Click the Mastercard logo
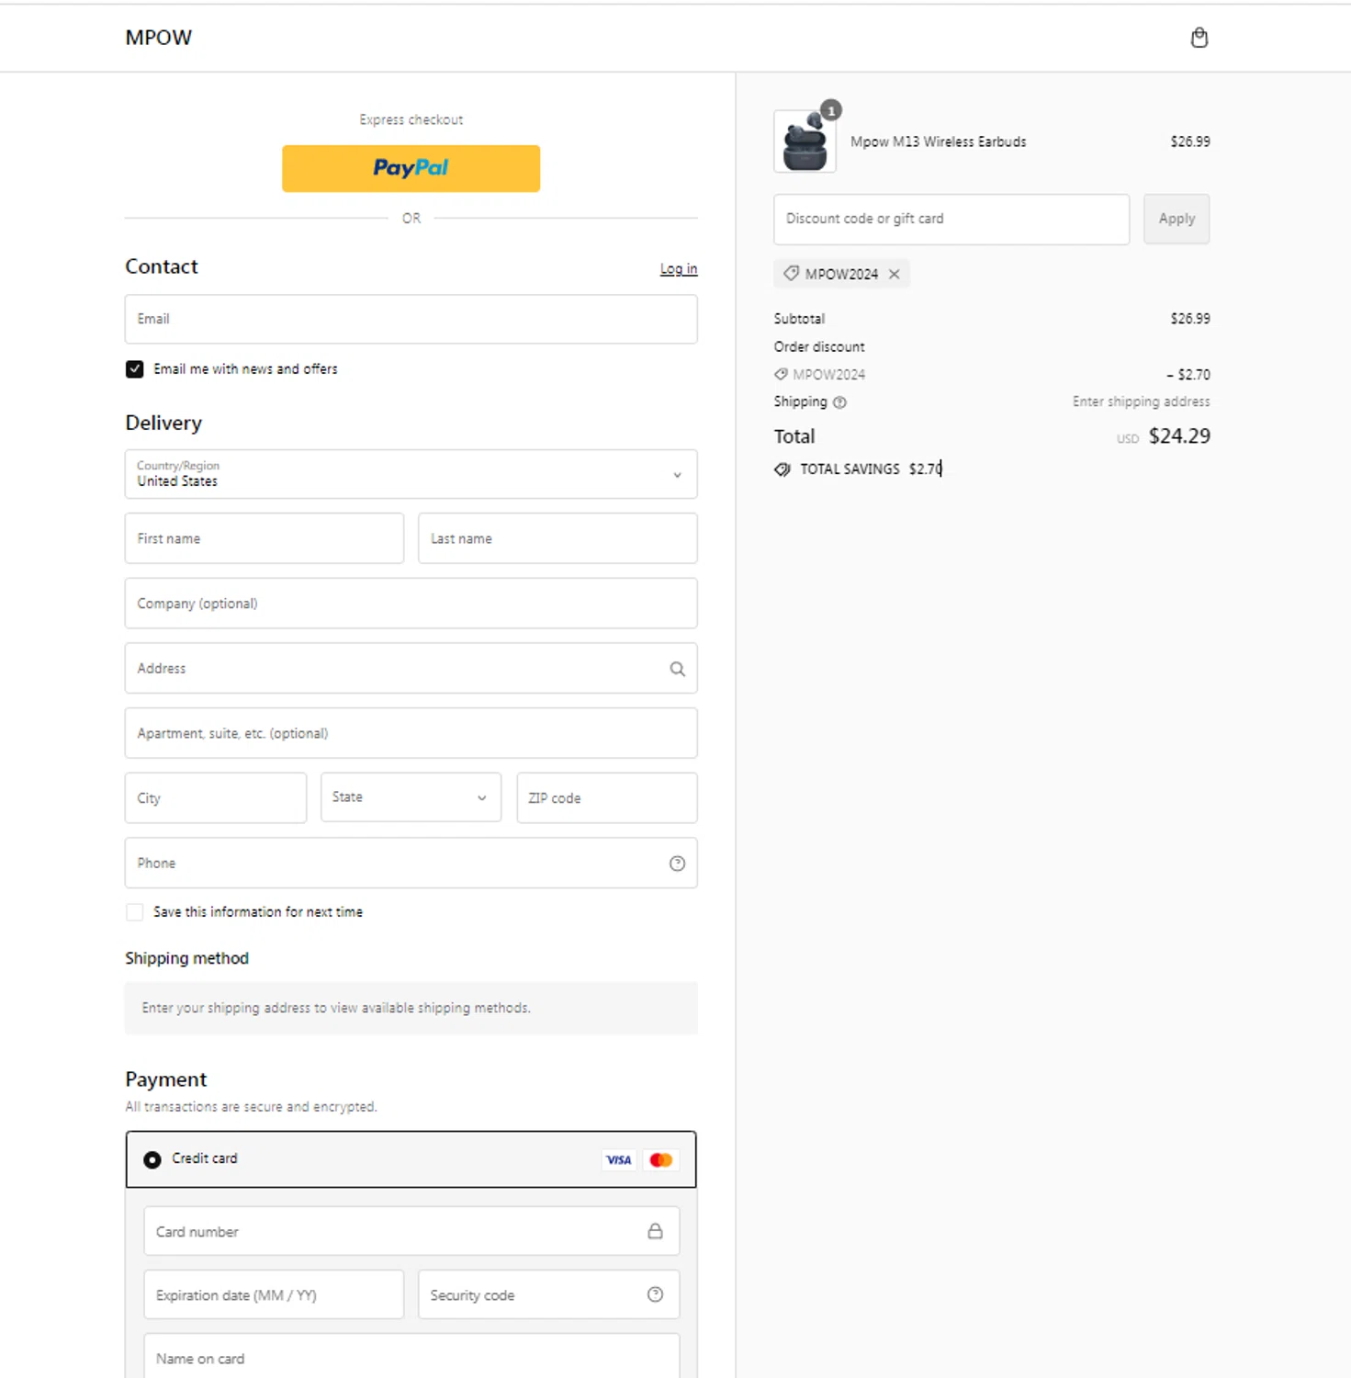The height and width of the screenshot is (1378, 1351). pos(660,1159)
